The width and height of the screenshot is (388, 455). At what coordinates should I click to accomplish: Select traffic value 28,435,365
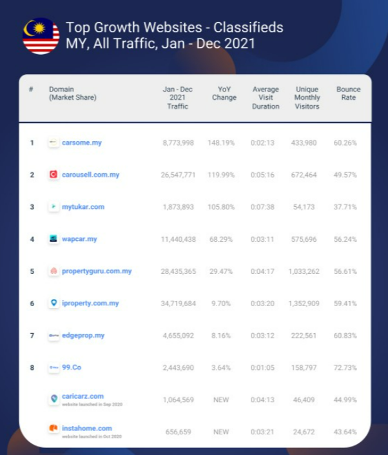click(x=178, y=271)
